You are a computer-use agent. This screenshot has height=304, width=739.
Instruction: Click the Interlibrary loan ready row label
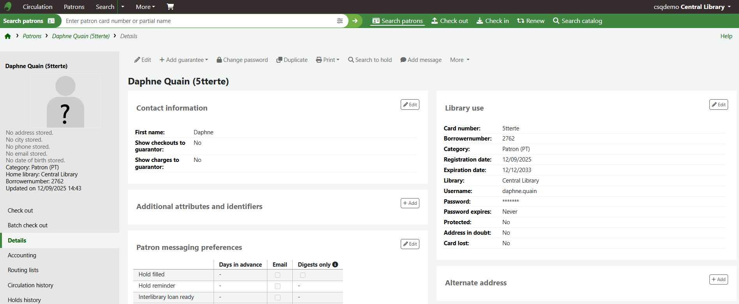[166, 297]
